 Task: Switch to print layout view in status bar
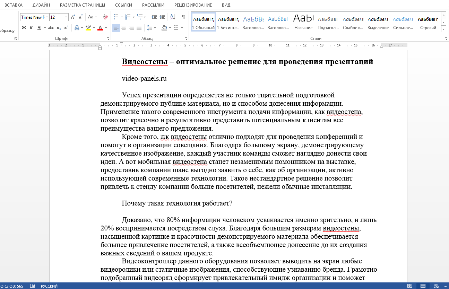(x=423, y=286)
